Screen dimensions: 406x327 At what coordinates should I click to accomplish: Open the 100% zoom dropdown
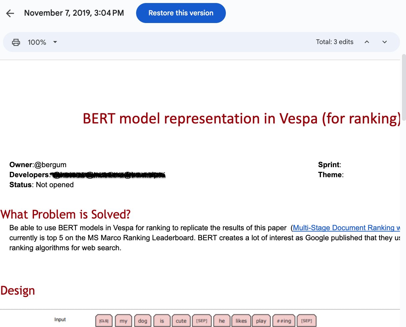[x=42, y=42]
